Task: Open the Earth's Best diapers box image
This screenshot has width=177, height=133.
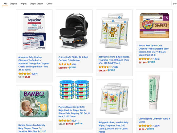Action: pos(154,26)
